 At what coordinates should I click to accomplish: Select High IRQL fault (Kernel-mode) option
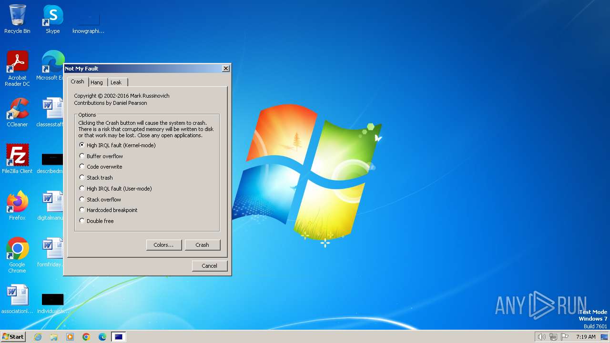[117, 145]
